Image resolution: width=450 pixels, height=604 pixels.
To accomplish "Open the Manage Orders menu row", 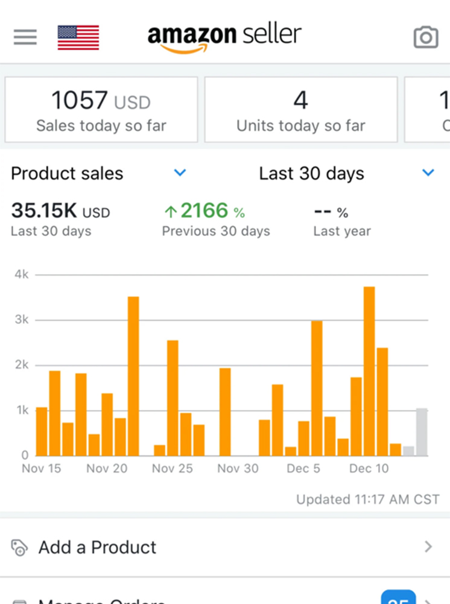I will point(181,599).
